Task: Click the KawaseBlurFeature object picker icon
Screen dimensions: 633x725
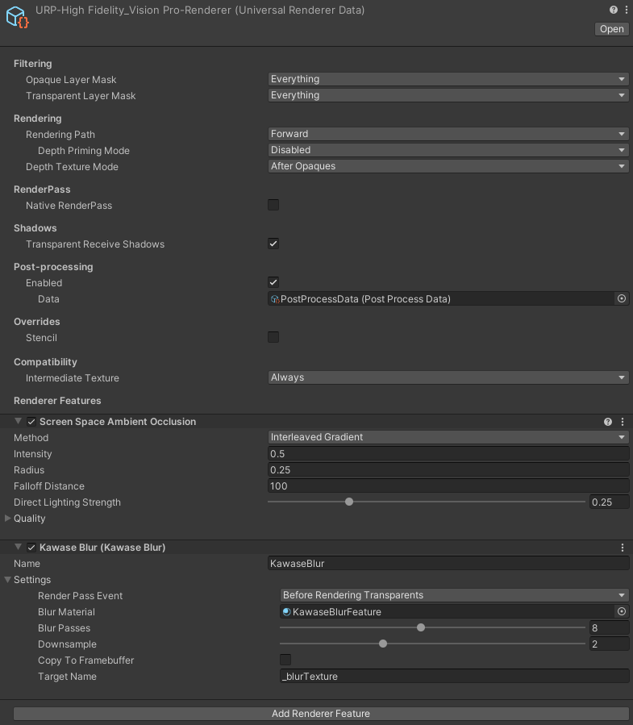Action: point(621,611)
